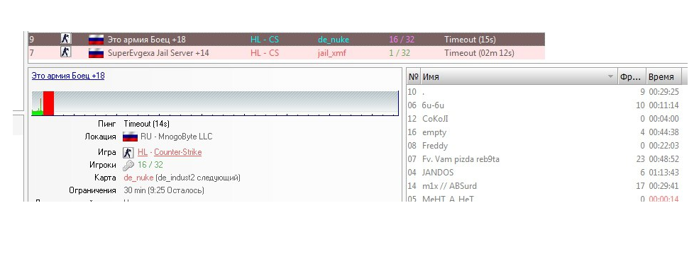Click HL - CS type in jail_xmf row
This screenshot has width=699, height=266.
265,53
